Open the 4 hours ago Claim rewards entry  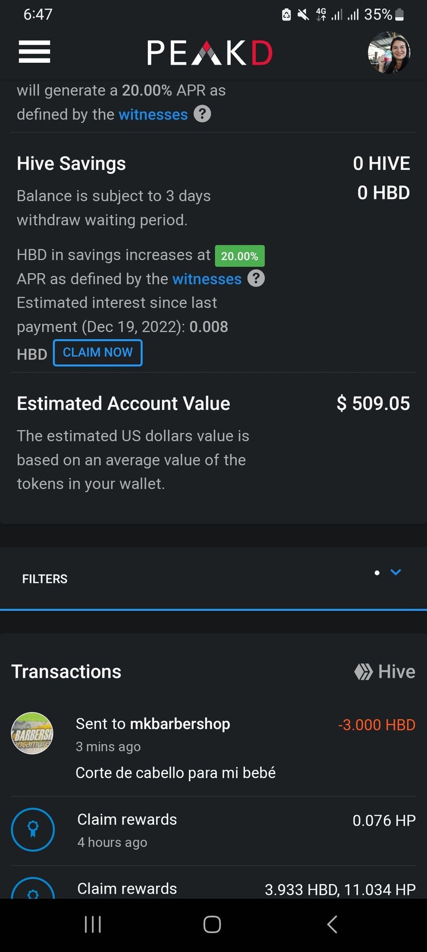coord(213,830)
